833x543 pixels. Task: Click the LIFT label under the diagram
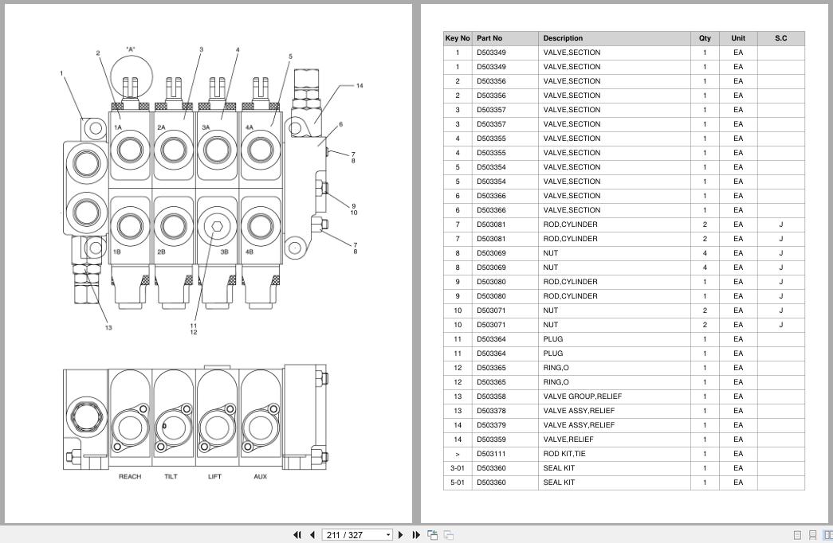[x=214, y=477]
